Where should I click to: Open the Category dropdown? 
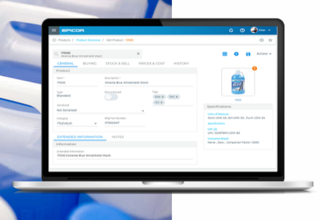77,123
